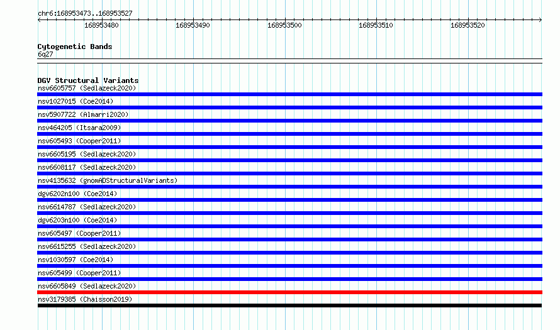Select the dgv6203n100 (Coe2014) label
Image resolution: width=560 pixels, height=330 pixels.
pyautogui.click(x=77, y=220)
